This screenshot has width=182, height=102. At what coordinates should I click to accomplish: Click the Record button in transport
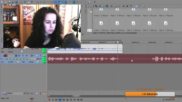(49, 99)
